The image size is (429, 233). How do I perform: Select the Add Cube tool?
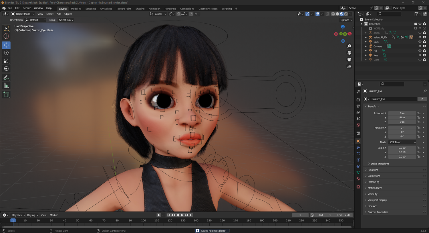click(6, 94)
